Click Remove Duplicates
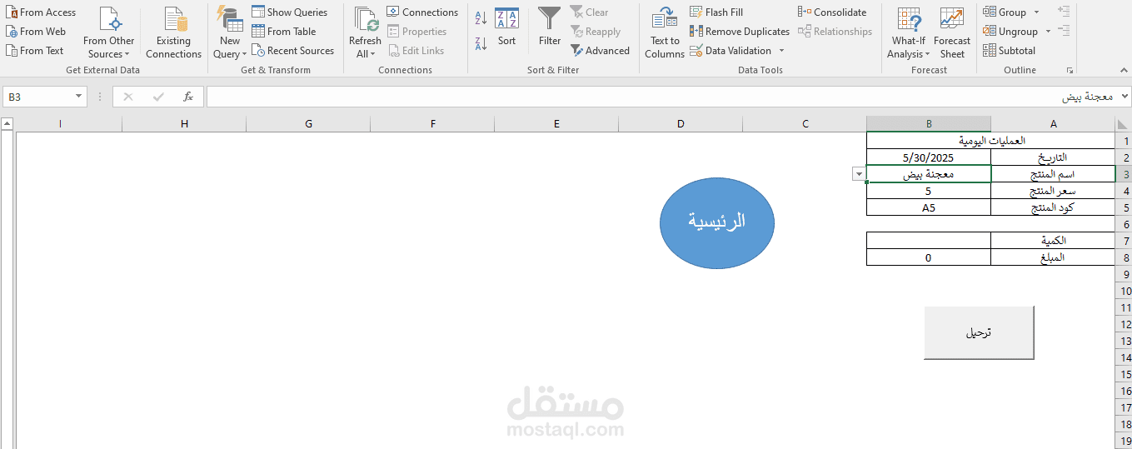The width and height of the screenshot is (1132, 449). pos(740,32)
